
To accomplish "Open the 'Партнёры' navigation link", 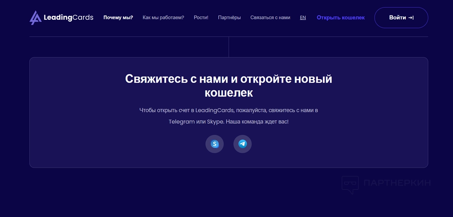I will tap(230, 18).
